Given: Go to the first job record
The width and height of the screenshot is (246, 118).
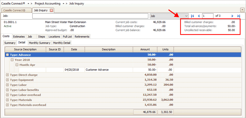Looking at the screenshot, I should [192, 16].
